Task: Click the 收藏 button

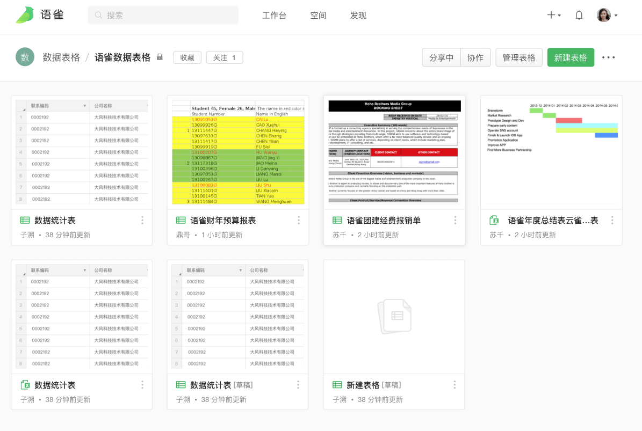Action: [187, 57]
